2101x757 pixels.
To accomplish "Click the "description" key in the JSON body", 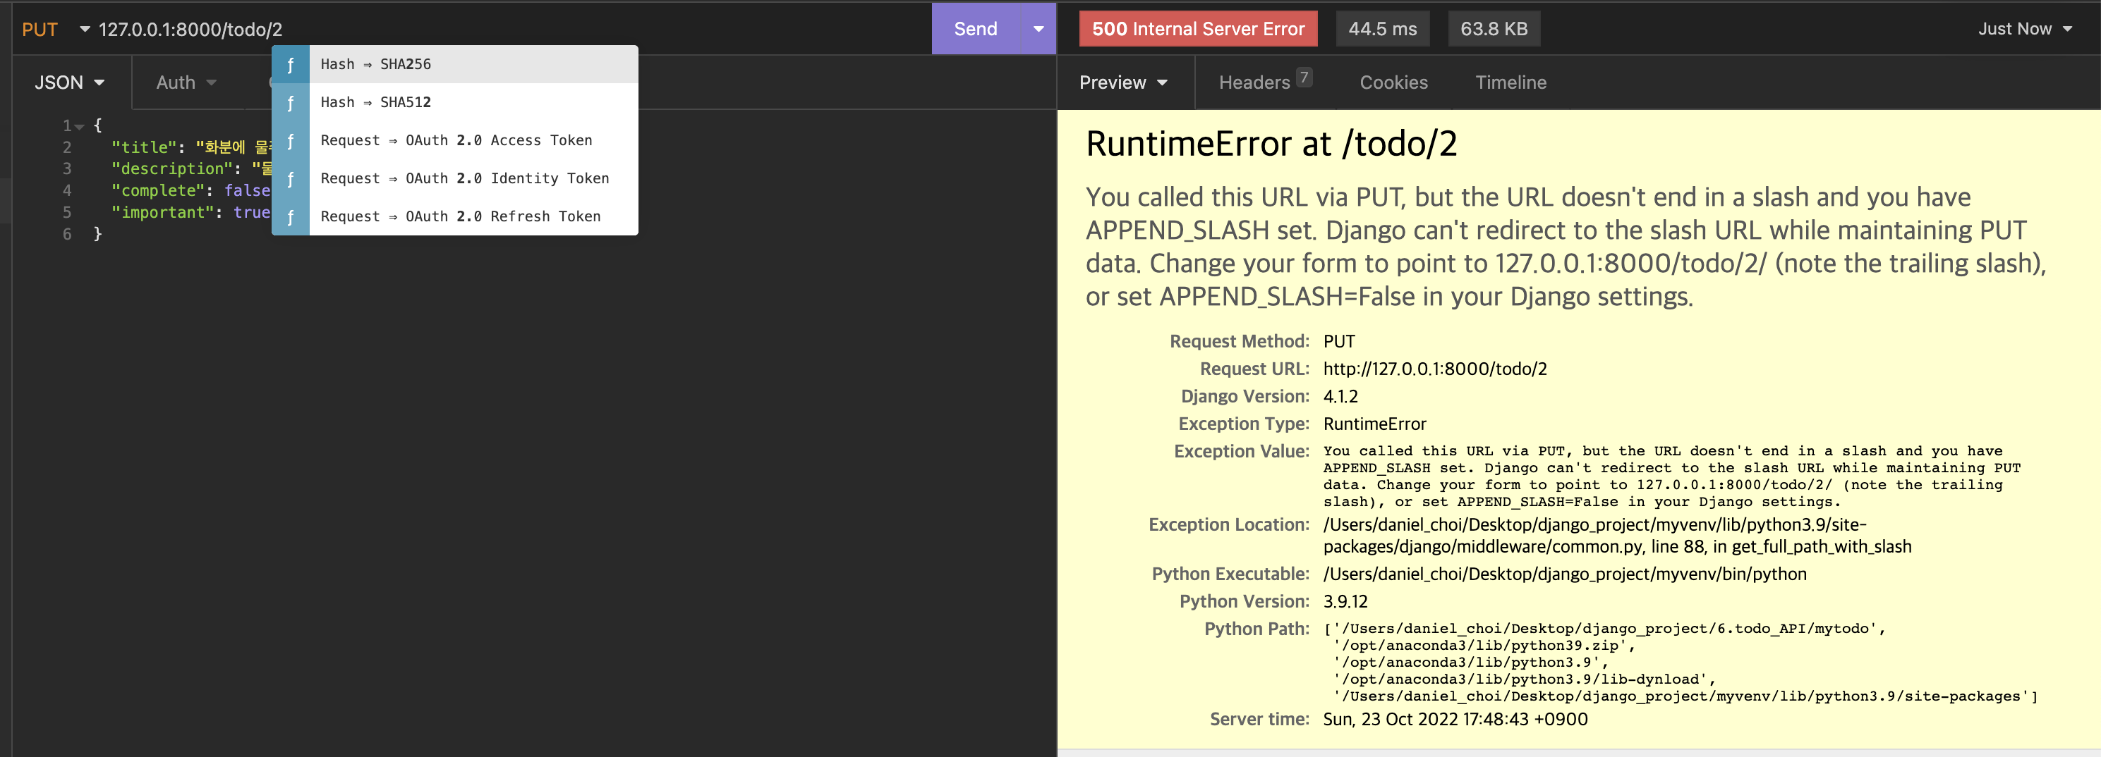I will pyautogui.click(x=172, y=168).
